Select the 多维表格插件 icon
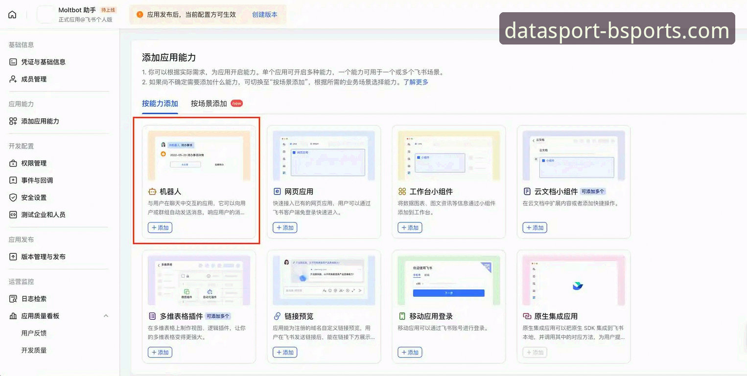 coord(152,316)
